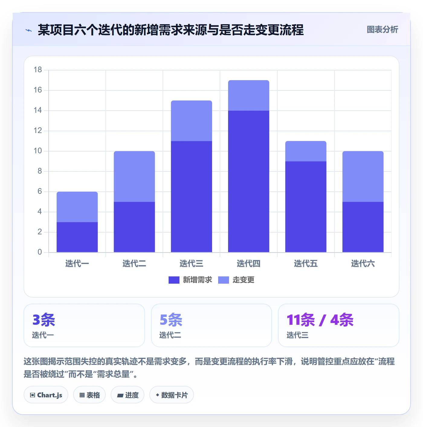Click the summary paragraph starting with 这张图揭示范围失控
Viewport: 423px width, 427px height.
pos(209,368)
